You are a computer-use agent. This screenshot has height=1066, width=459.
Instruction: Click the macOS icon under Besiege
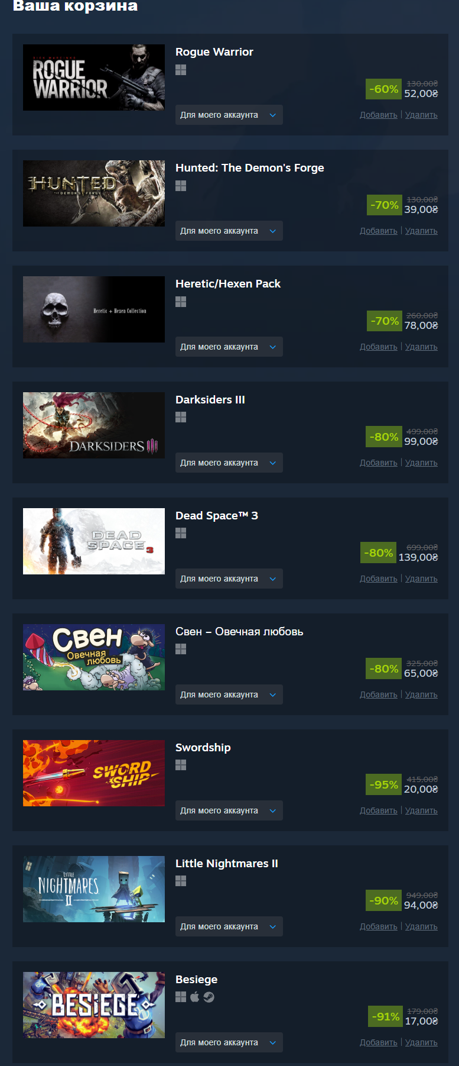(x=195, y=997)
